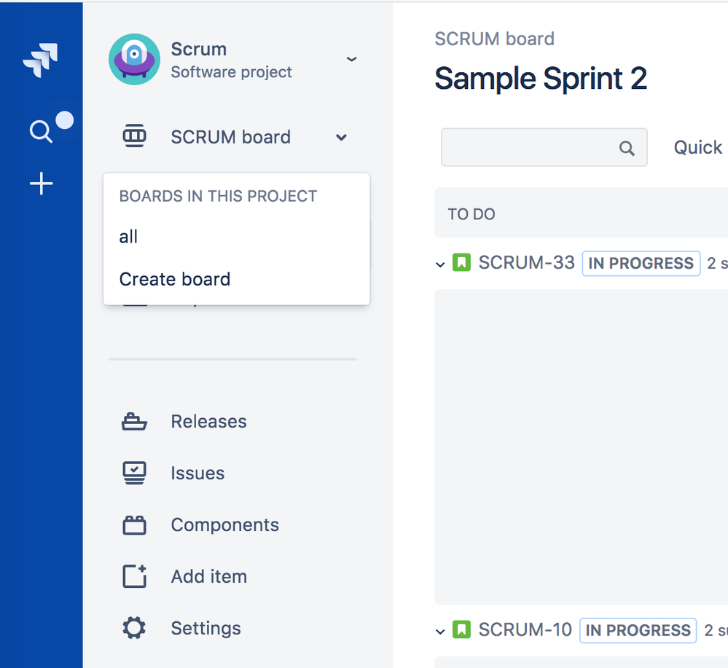Collapse the SCRUM board dropdown chevron

point(341,138)
